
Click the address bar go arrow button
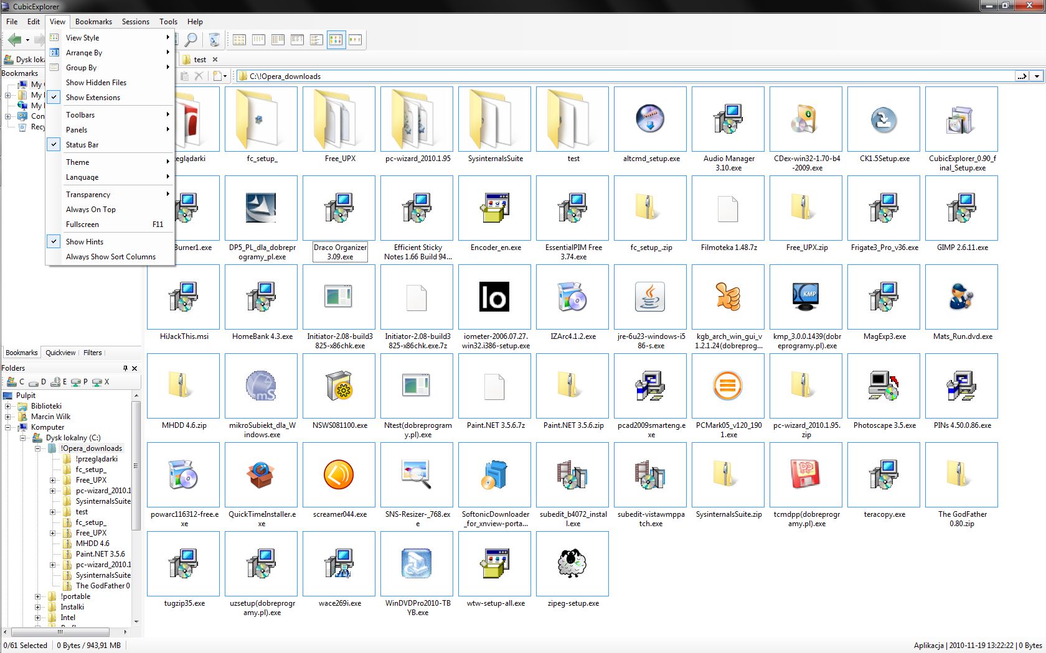pos(1022,76)
